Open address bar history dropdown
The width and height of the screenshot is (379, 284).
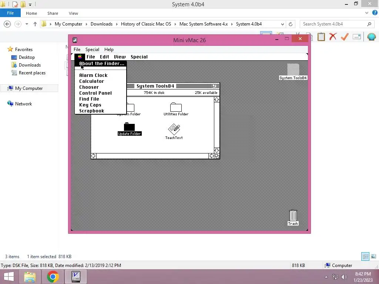tap(282, 24)
